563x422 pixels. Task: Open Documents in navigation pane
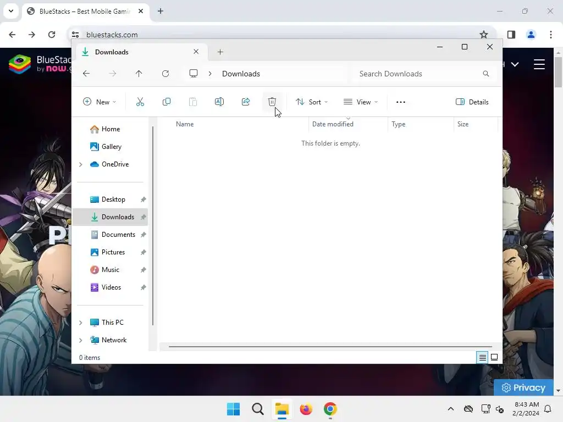click(x=111, y=235)
